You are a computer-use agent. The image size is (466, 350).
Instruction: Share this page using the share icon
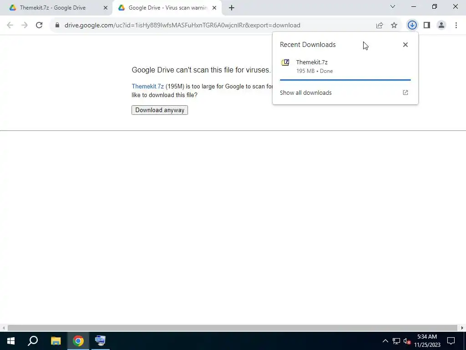(x=380, y=26)
